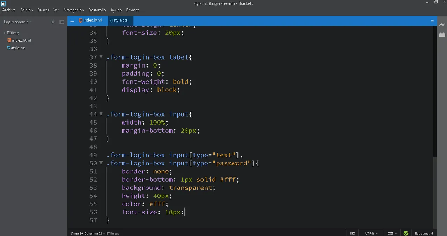Switch to the index.html tab
This screenshot has height=236, width=447.
pyautogui.click(x=90, y=21)
